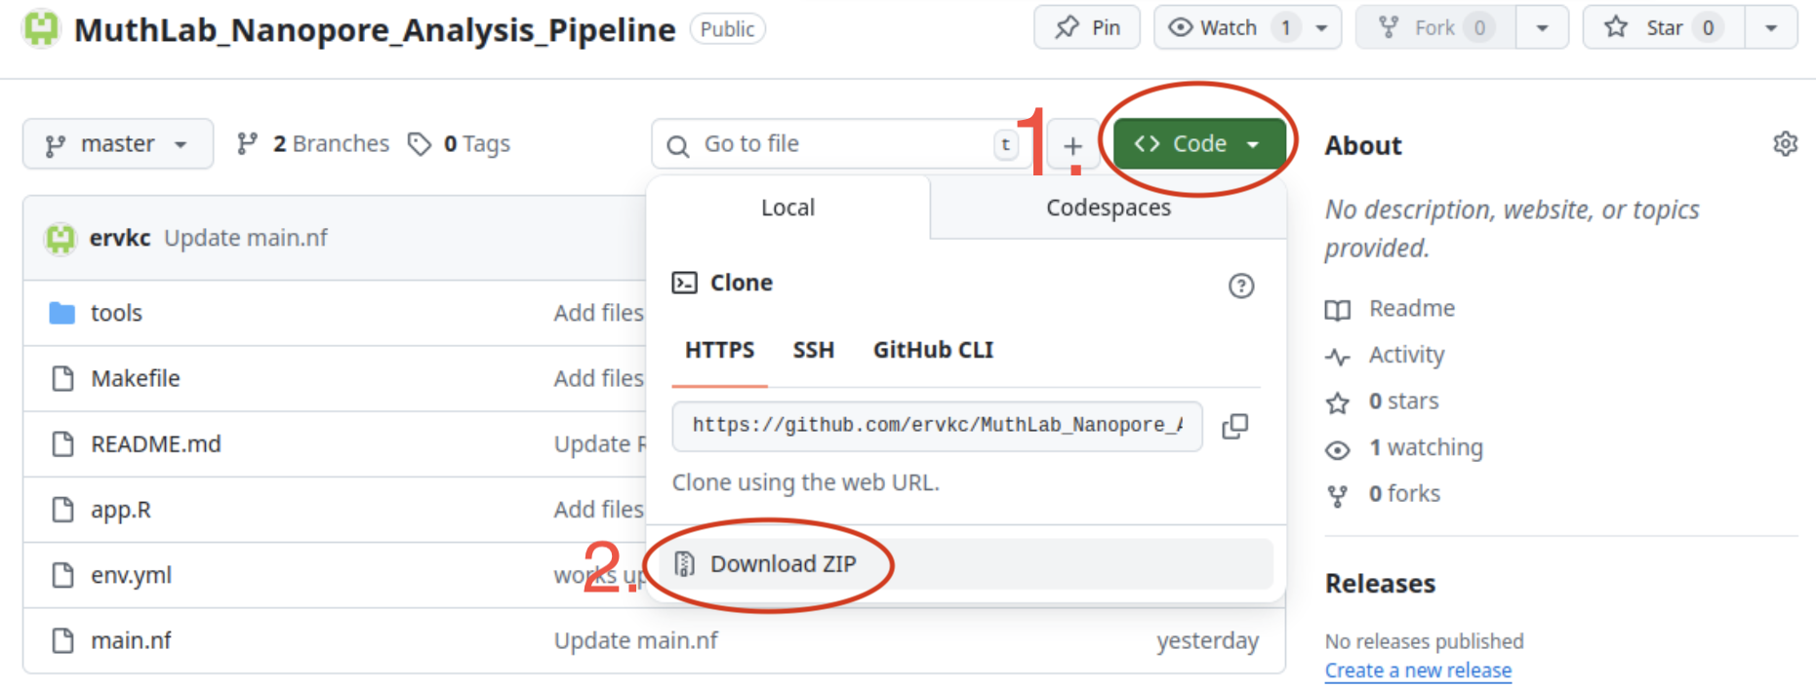Click the yesterday timestamp for main.nf

point(1208,640)
